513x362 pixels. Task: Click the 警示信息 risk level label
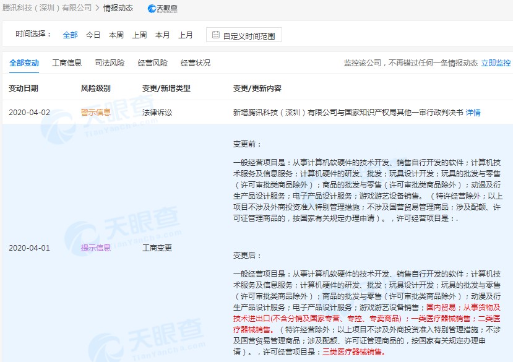[95, 113]
